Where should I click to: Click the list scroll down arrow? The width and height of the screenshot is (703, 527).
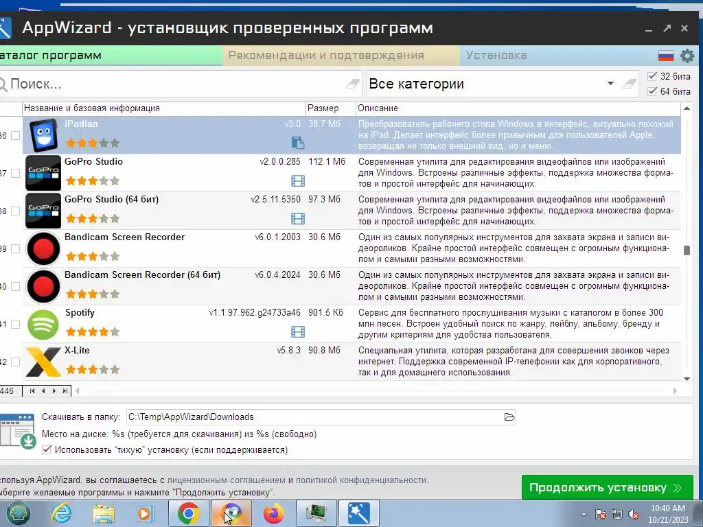[x=687, y=379]
